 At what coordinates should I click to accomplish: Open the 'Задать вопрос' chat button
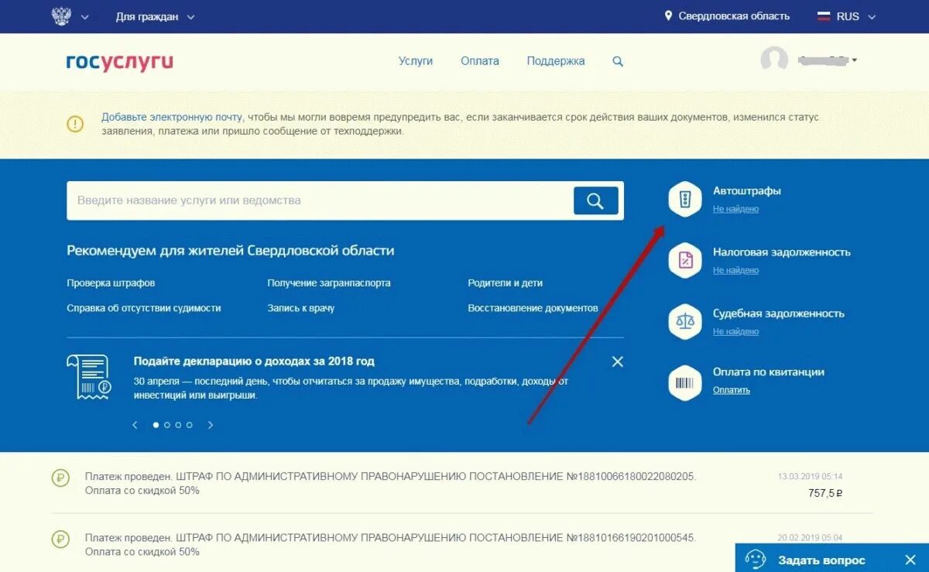click(x=821, y=560)
